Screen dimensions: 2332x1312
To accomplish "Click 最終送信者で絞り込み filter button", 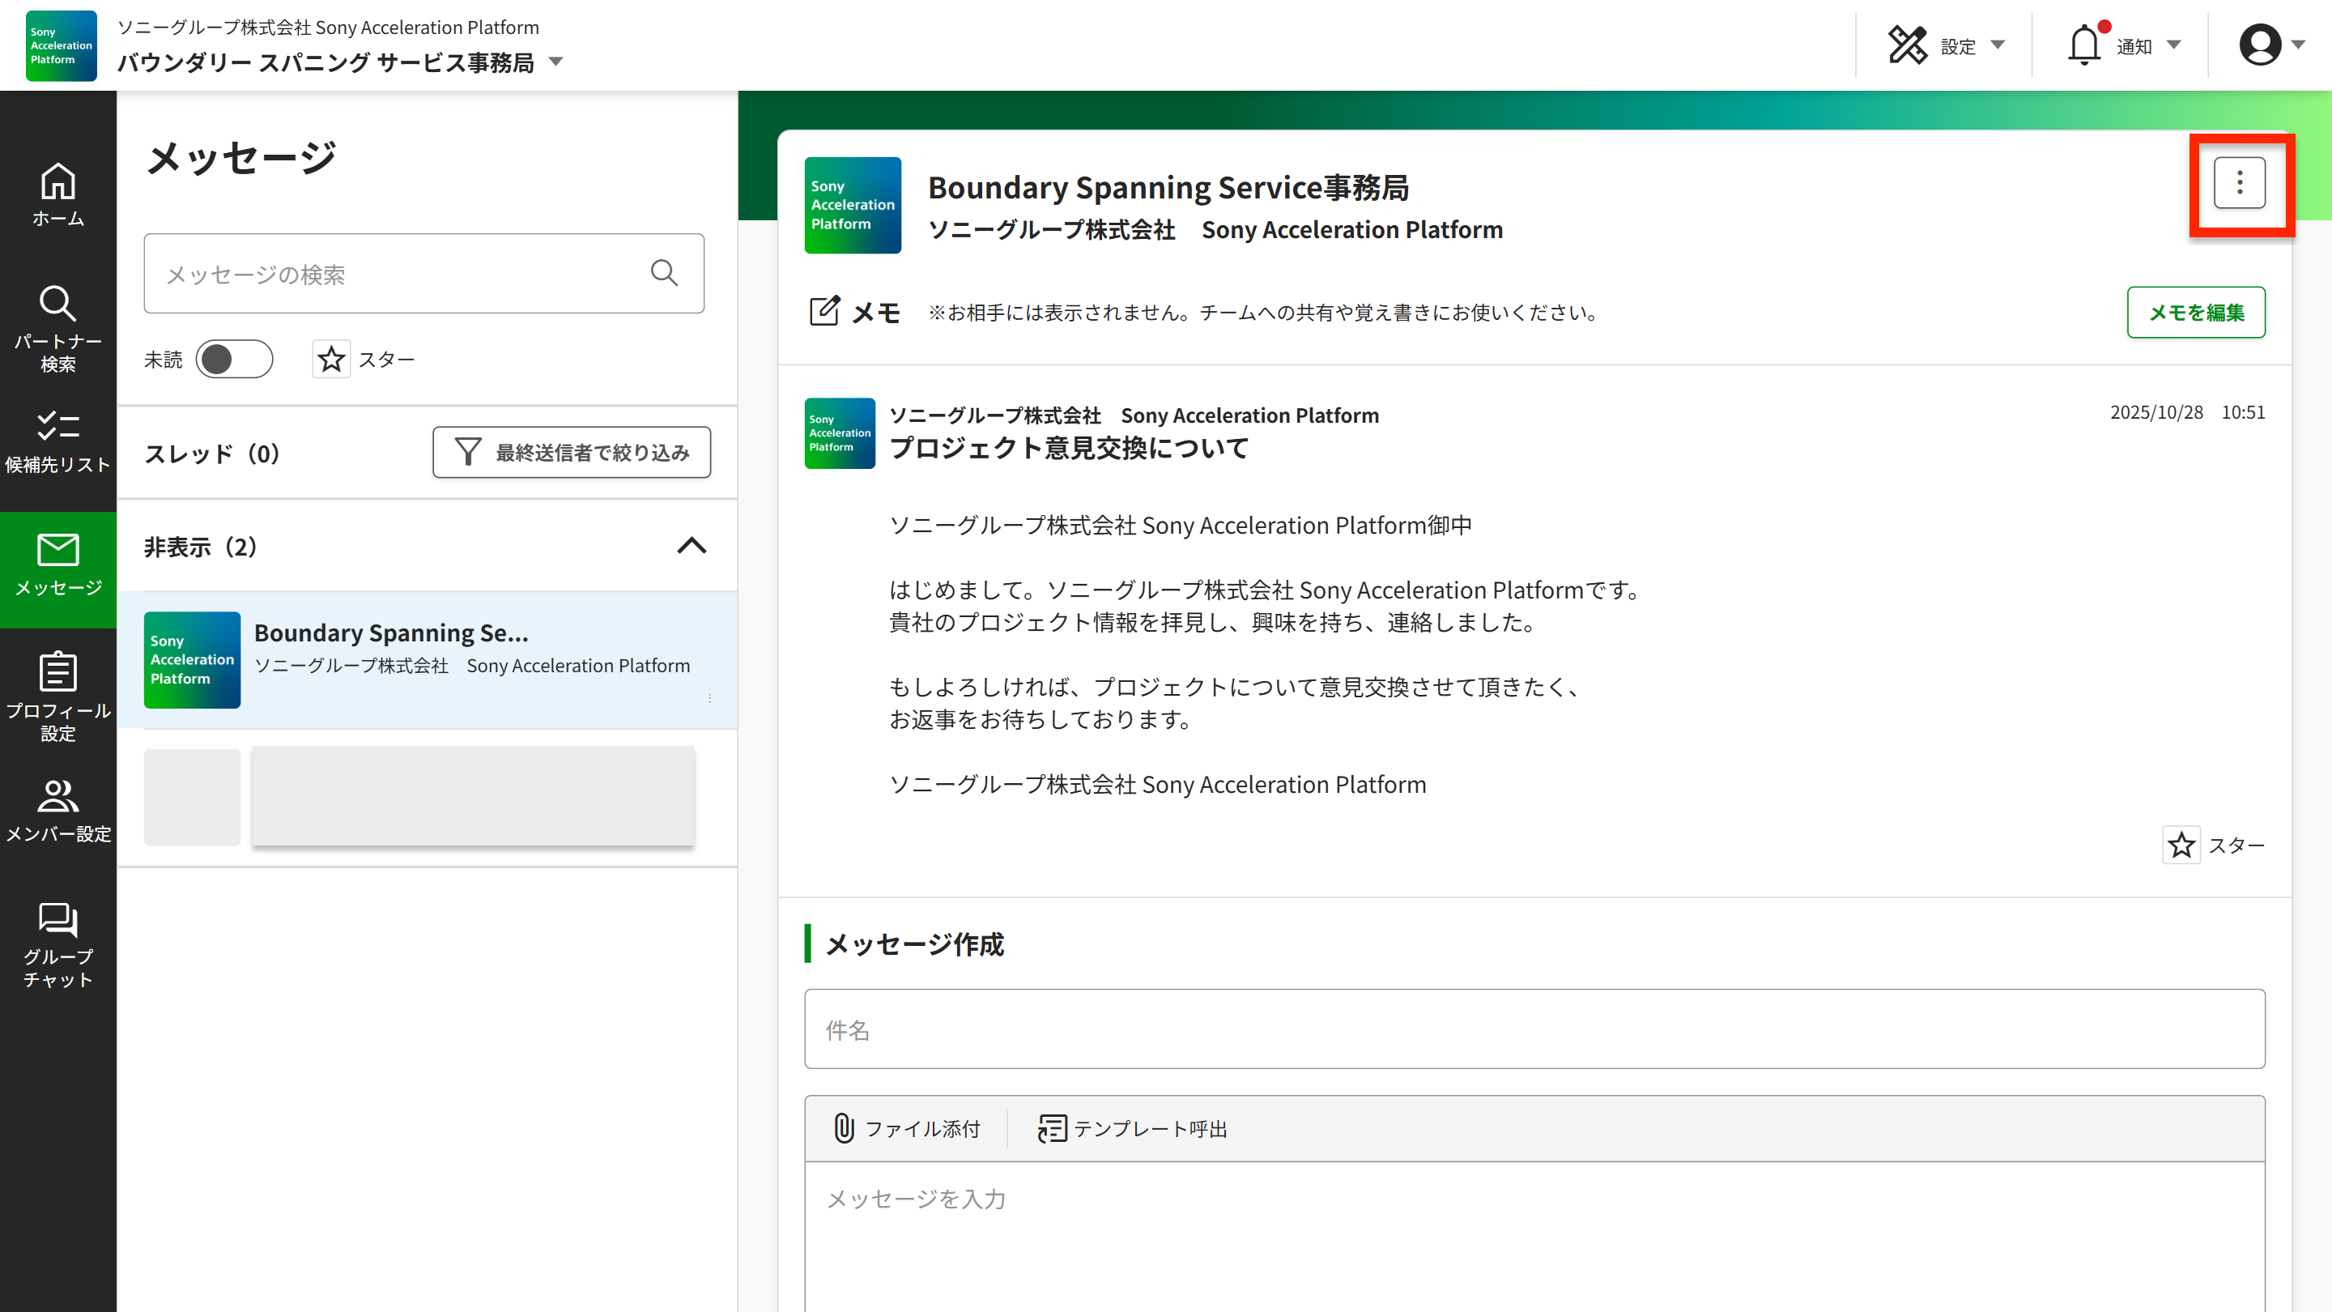I will (x=571, y=452).
